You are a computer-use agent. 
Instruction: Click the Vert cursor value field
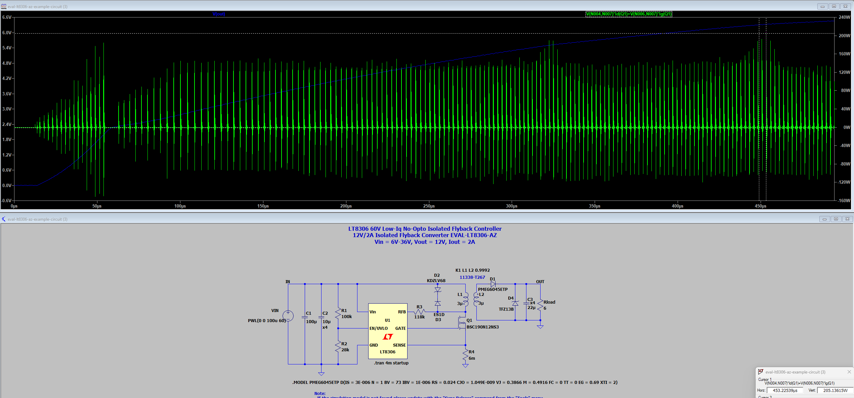coord(835,390)
